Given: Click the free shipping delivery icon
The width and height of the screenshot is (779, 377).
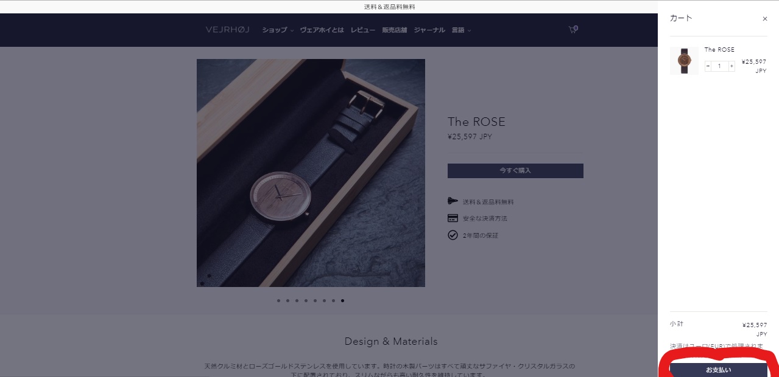Looking at the screenshot, I should (x=453, y=201).
